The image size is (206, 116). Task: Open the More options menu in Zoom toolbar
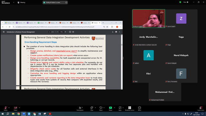coord(139,109)
